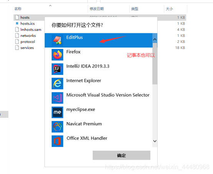The image size is (213, 174).
Task: Click the networks file icon
Action: pyautogui.click(x=17, y=36)
